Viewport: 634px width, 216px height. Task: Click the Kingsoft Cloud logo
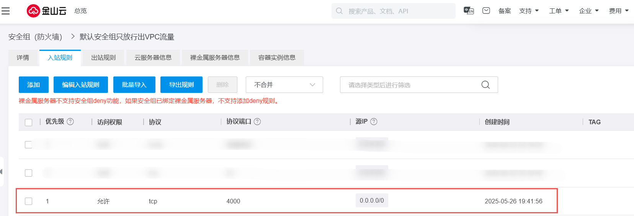click(46, 11)
